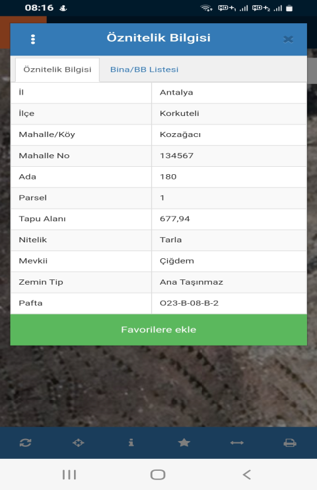Select the Öznitelik Bilgisi tab
317x490 pixels.
pyautogui.click(x=57, y=70)
